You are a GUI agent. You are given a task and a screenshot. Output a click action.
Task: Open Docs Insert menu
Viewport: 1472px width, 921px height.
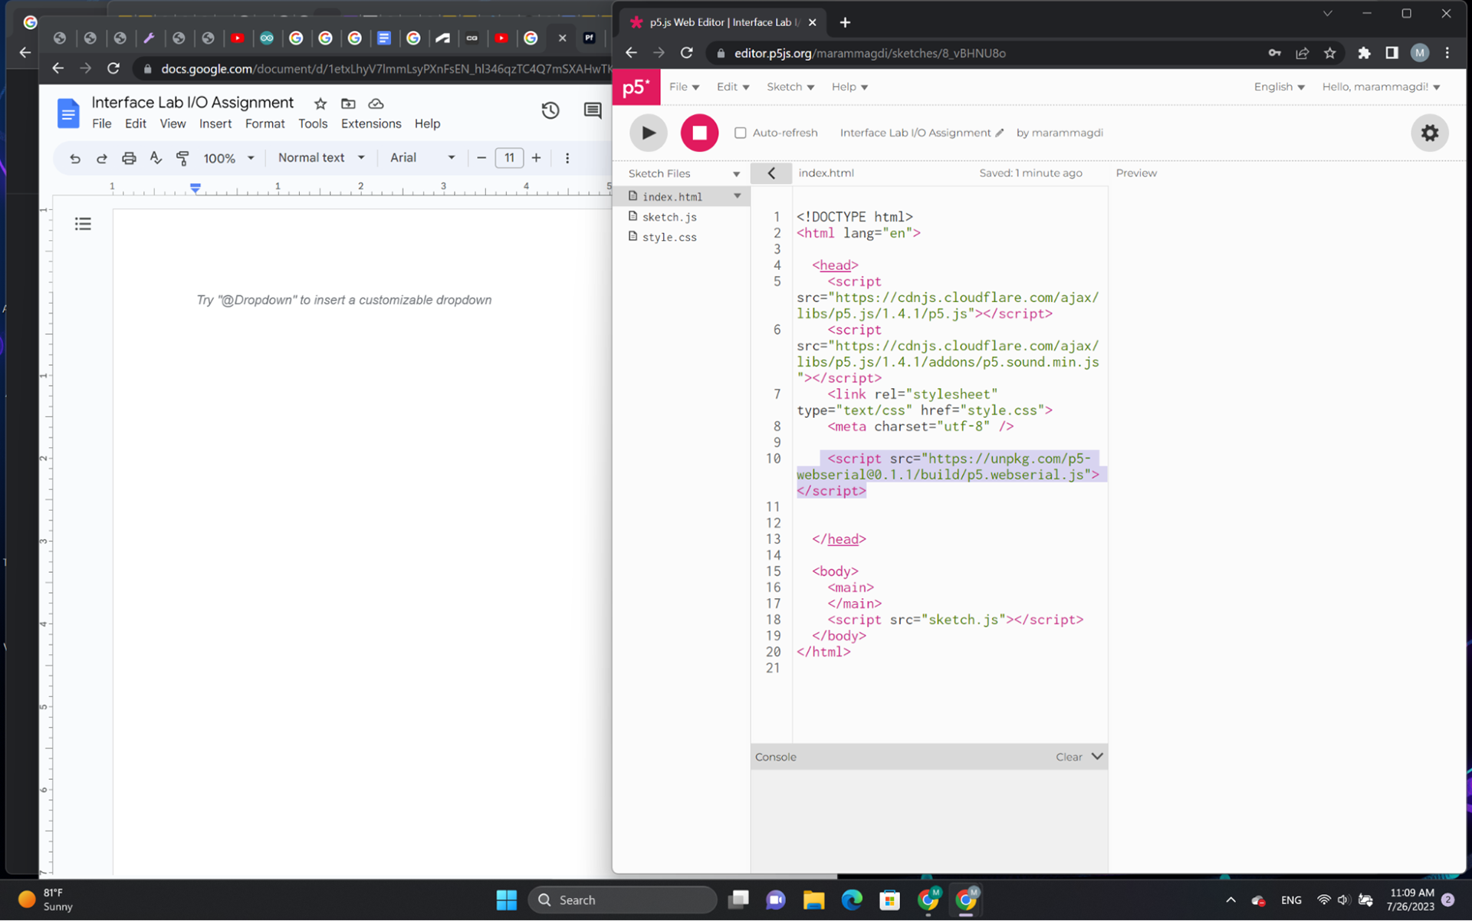click(215, 123)
